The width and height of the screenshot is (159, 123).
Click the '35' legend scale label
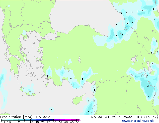[60, 122]
